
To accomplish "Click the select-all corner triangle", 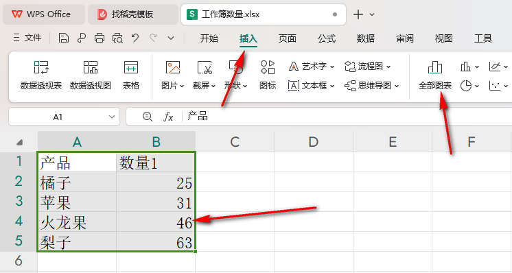I will coord(20,142).
